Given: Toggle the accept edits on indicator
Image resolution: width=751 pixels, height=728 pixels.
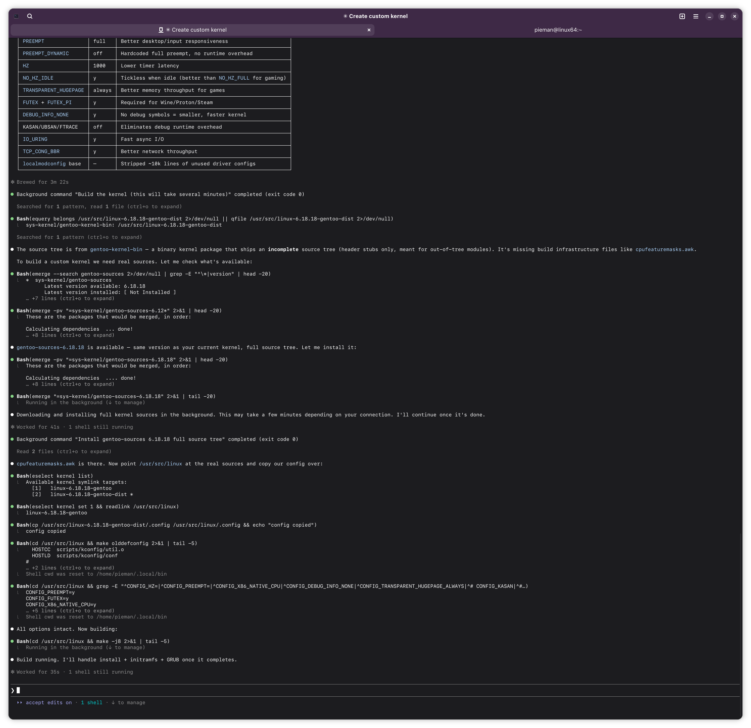Looking at the screenshot, I should click(x=48, y=702).
